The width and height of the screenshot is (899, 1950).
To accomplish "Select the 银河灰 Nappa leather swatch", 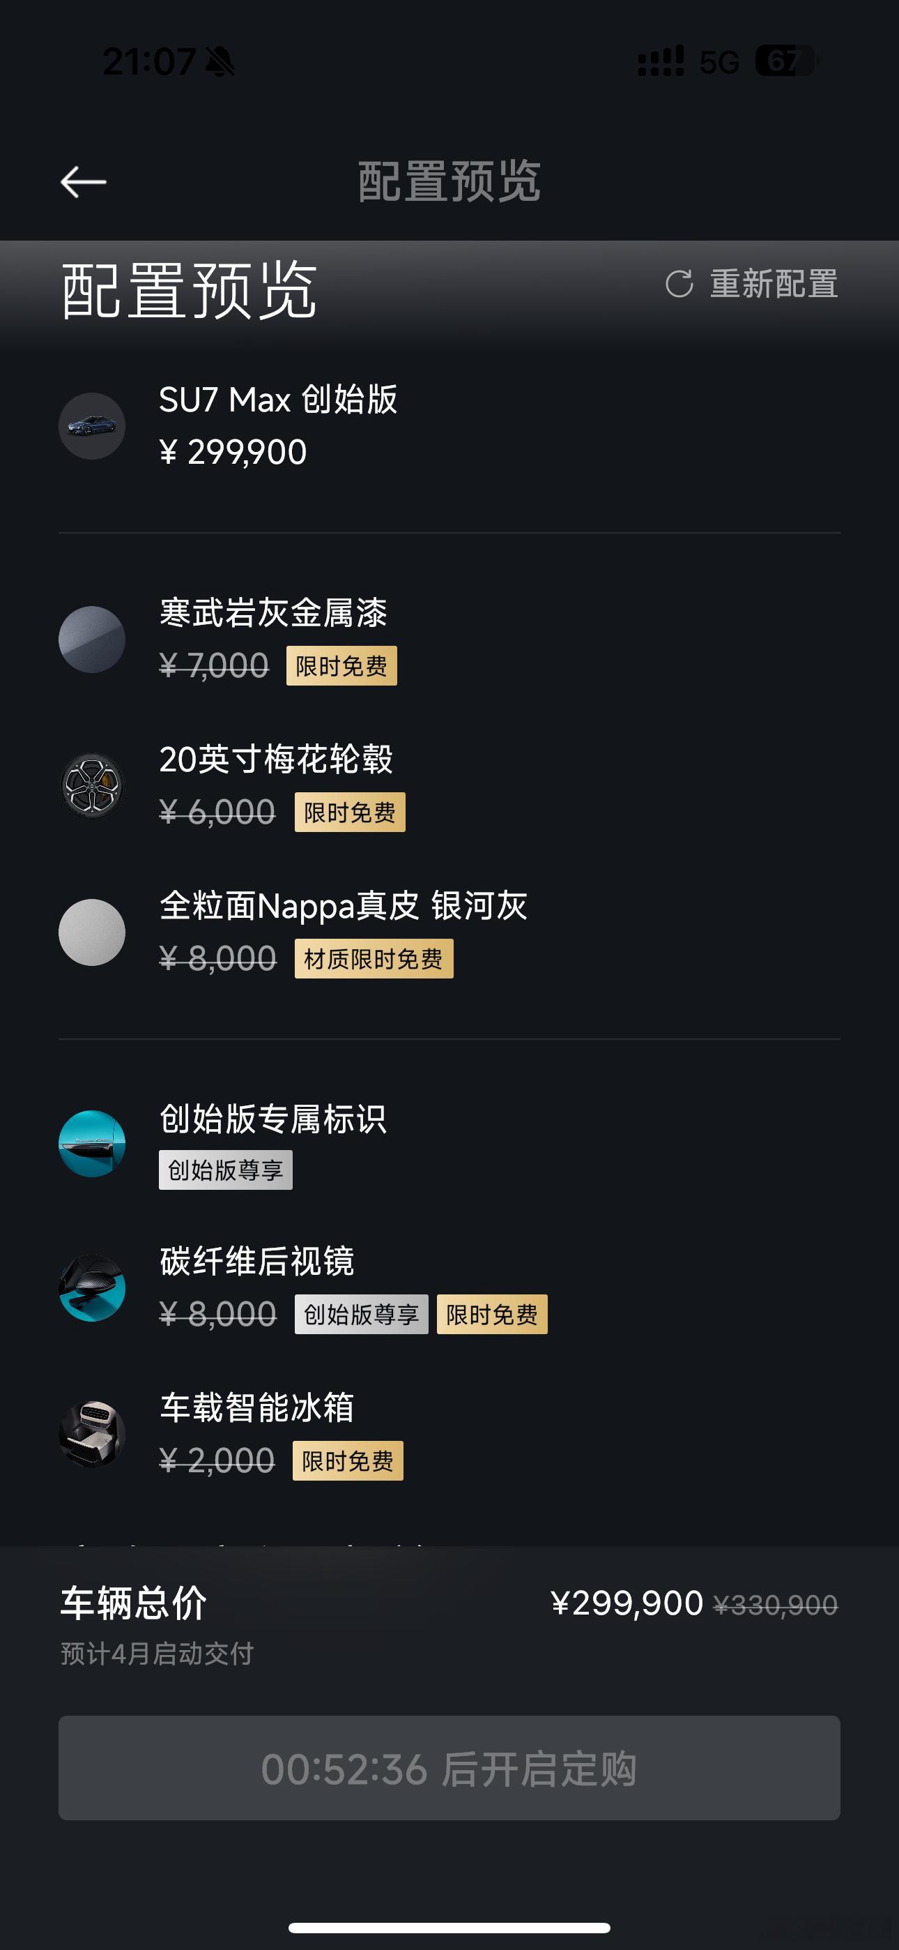I will [x=91, y=932].
